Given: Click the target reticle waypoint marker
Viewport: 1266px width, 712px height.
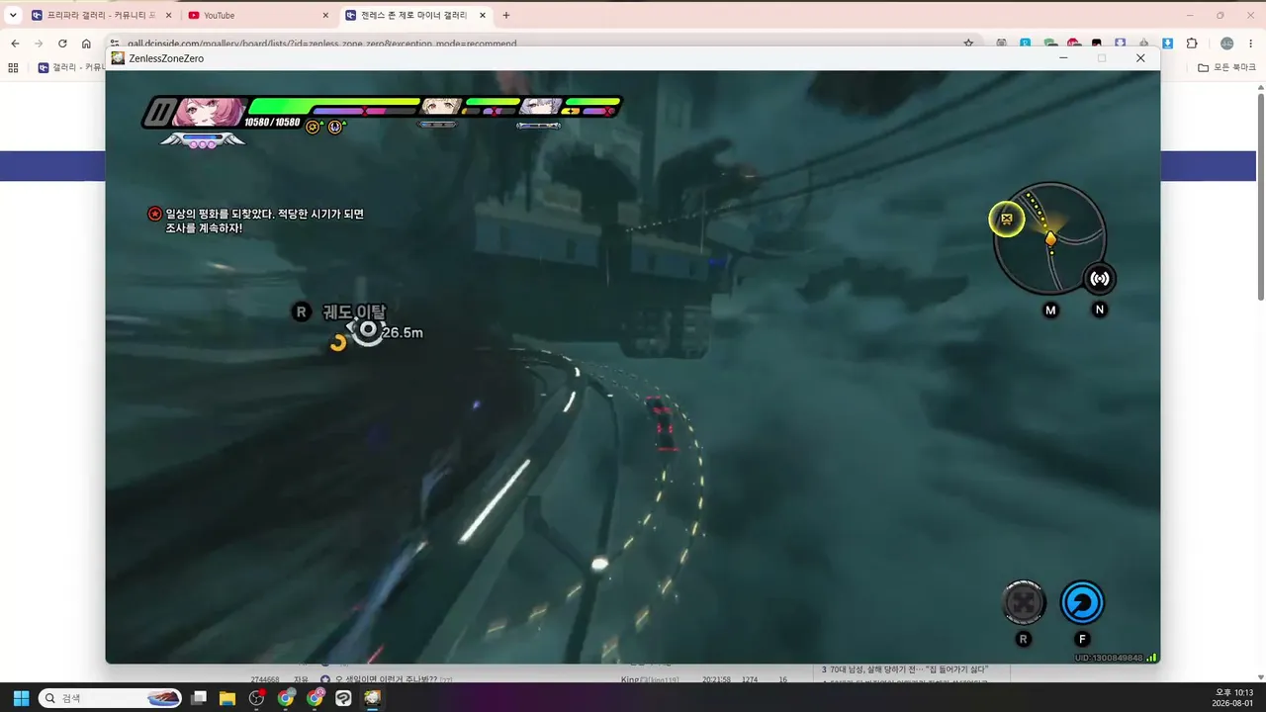Looking at the screenshot, I should tap(368, 330).
